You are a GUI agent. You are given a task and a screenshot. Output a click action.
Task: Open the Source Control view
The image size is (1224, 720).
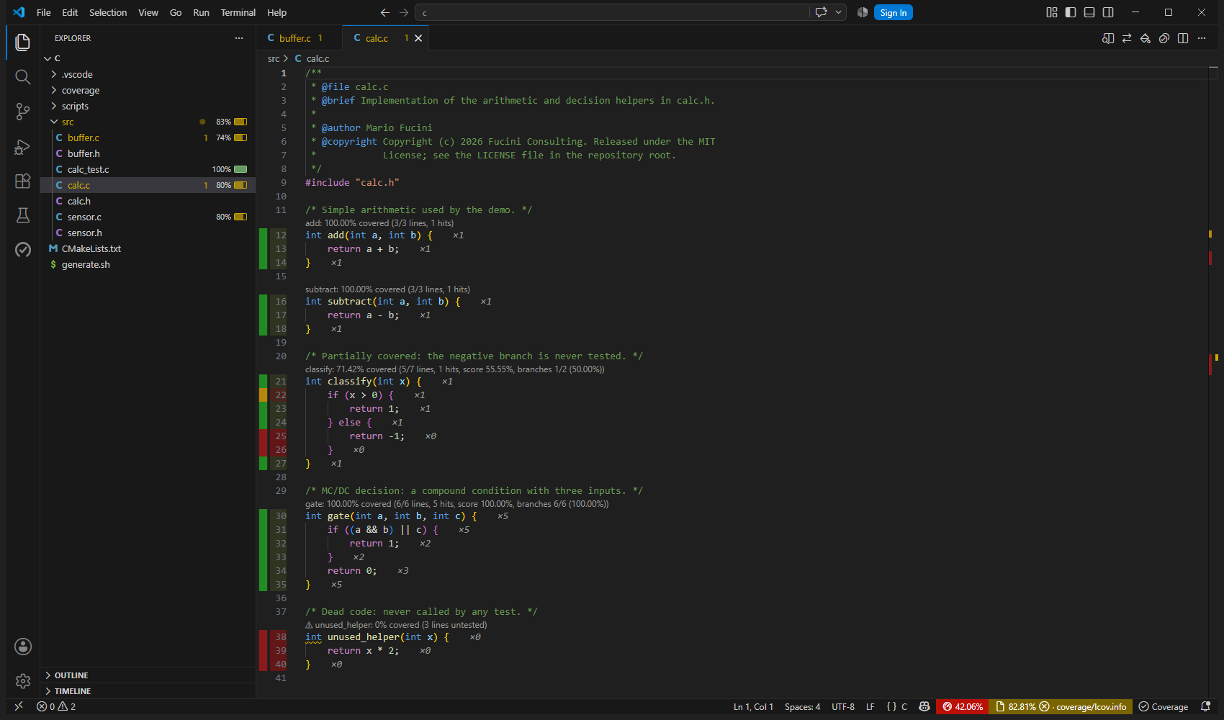23,112
